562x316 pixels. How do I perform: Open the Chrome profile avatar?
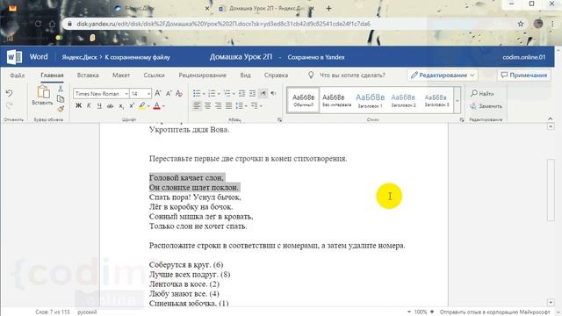538,24
